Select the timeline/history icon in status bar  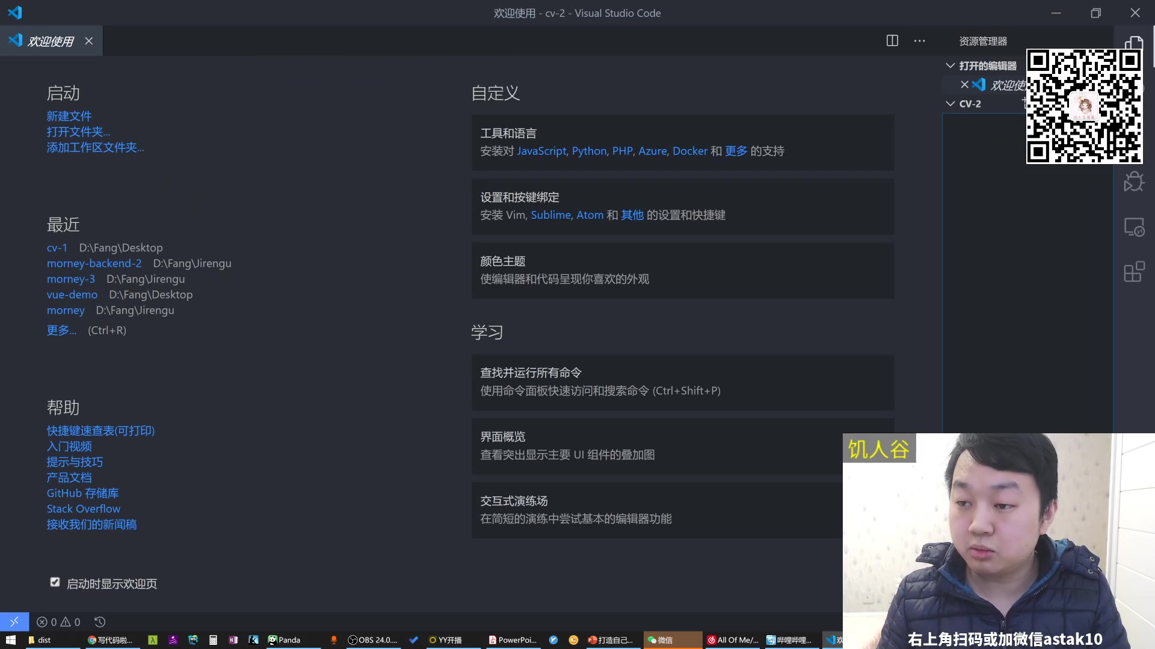pos(99,622)
